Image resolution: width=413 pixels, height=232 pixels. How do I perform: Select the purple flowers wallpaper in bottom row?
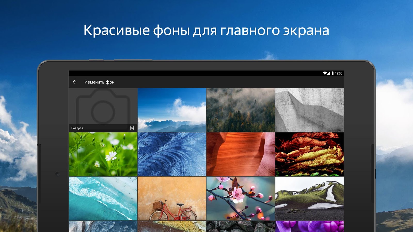[309, 226]
